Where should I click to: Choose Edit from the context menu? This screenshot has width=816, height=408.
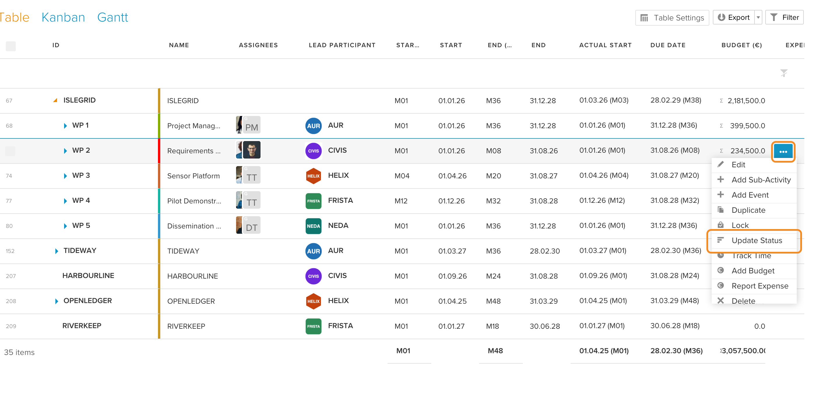[x=754, y=164]
